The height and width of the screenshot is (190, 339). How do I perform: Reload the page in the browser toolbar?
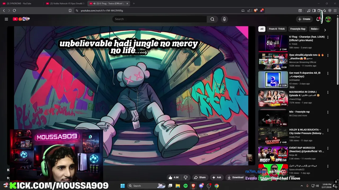pyautogui.click(x=14, y=11)
